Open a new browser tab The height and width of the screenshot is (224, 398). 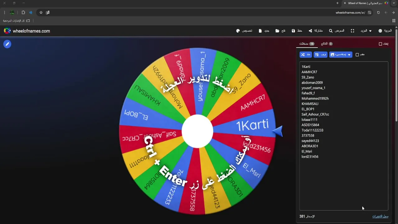(337, 3)
